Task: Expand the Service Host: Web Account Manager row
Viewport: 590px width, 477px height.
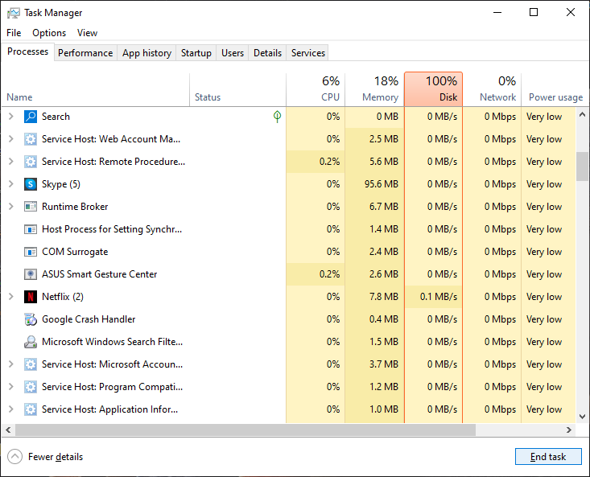Action: (11, 139)
